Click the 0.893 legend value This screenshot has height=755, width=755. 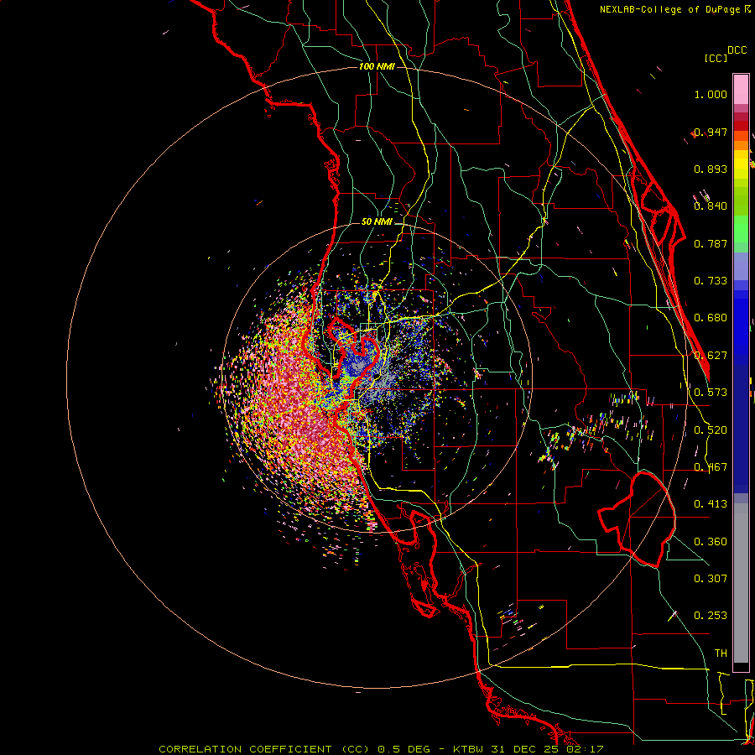pos(711,169)
